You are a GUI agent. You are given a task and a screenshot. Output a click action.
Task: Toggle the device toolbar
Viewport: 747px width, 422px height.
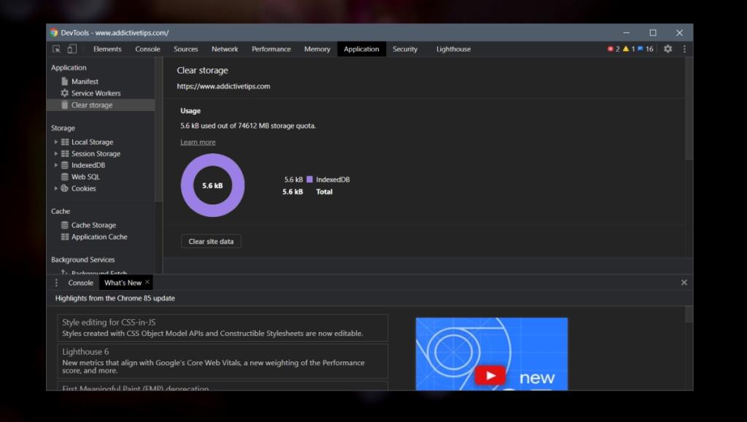coord(71,48)
